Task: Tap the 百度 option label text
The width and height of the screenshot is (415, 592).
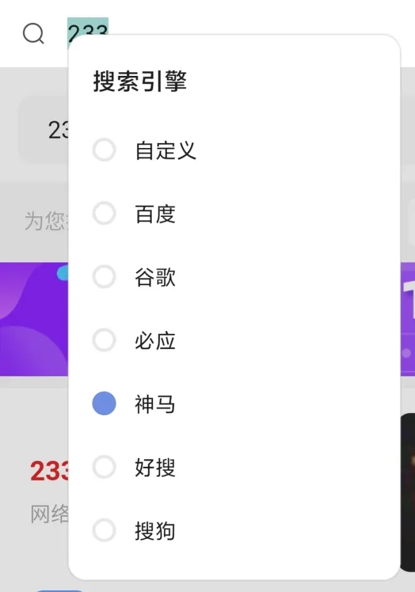Action: [x=155, y=214]
